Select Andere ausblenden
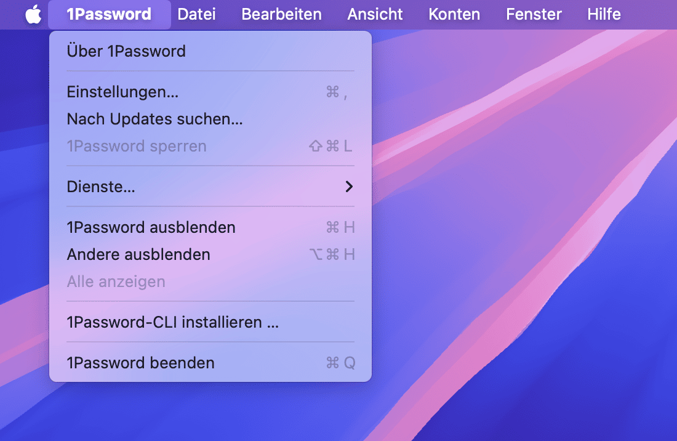 (x=138, y=254)
